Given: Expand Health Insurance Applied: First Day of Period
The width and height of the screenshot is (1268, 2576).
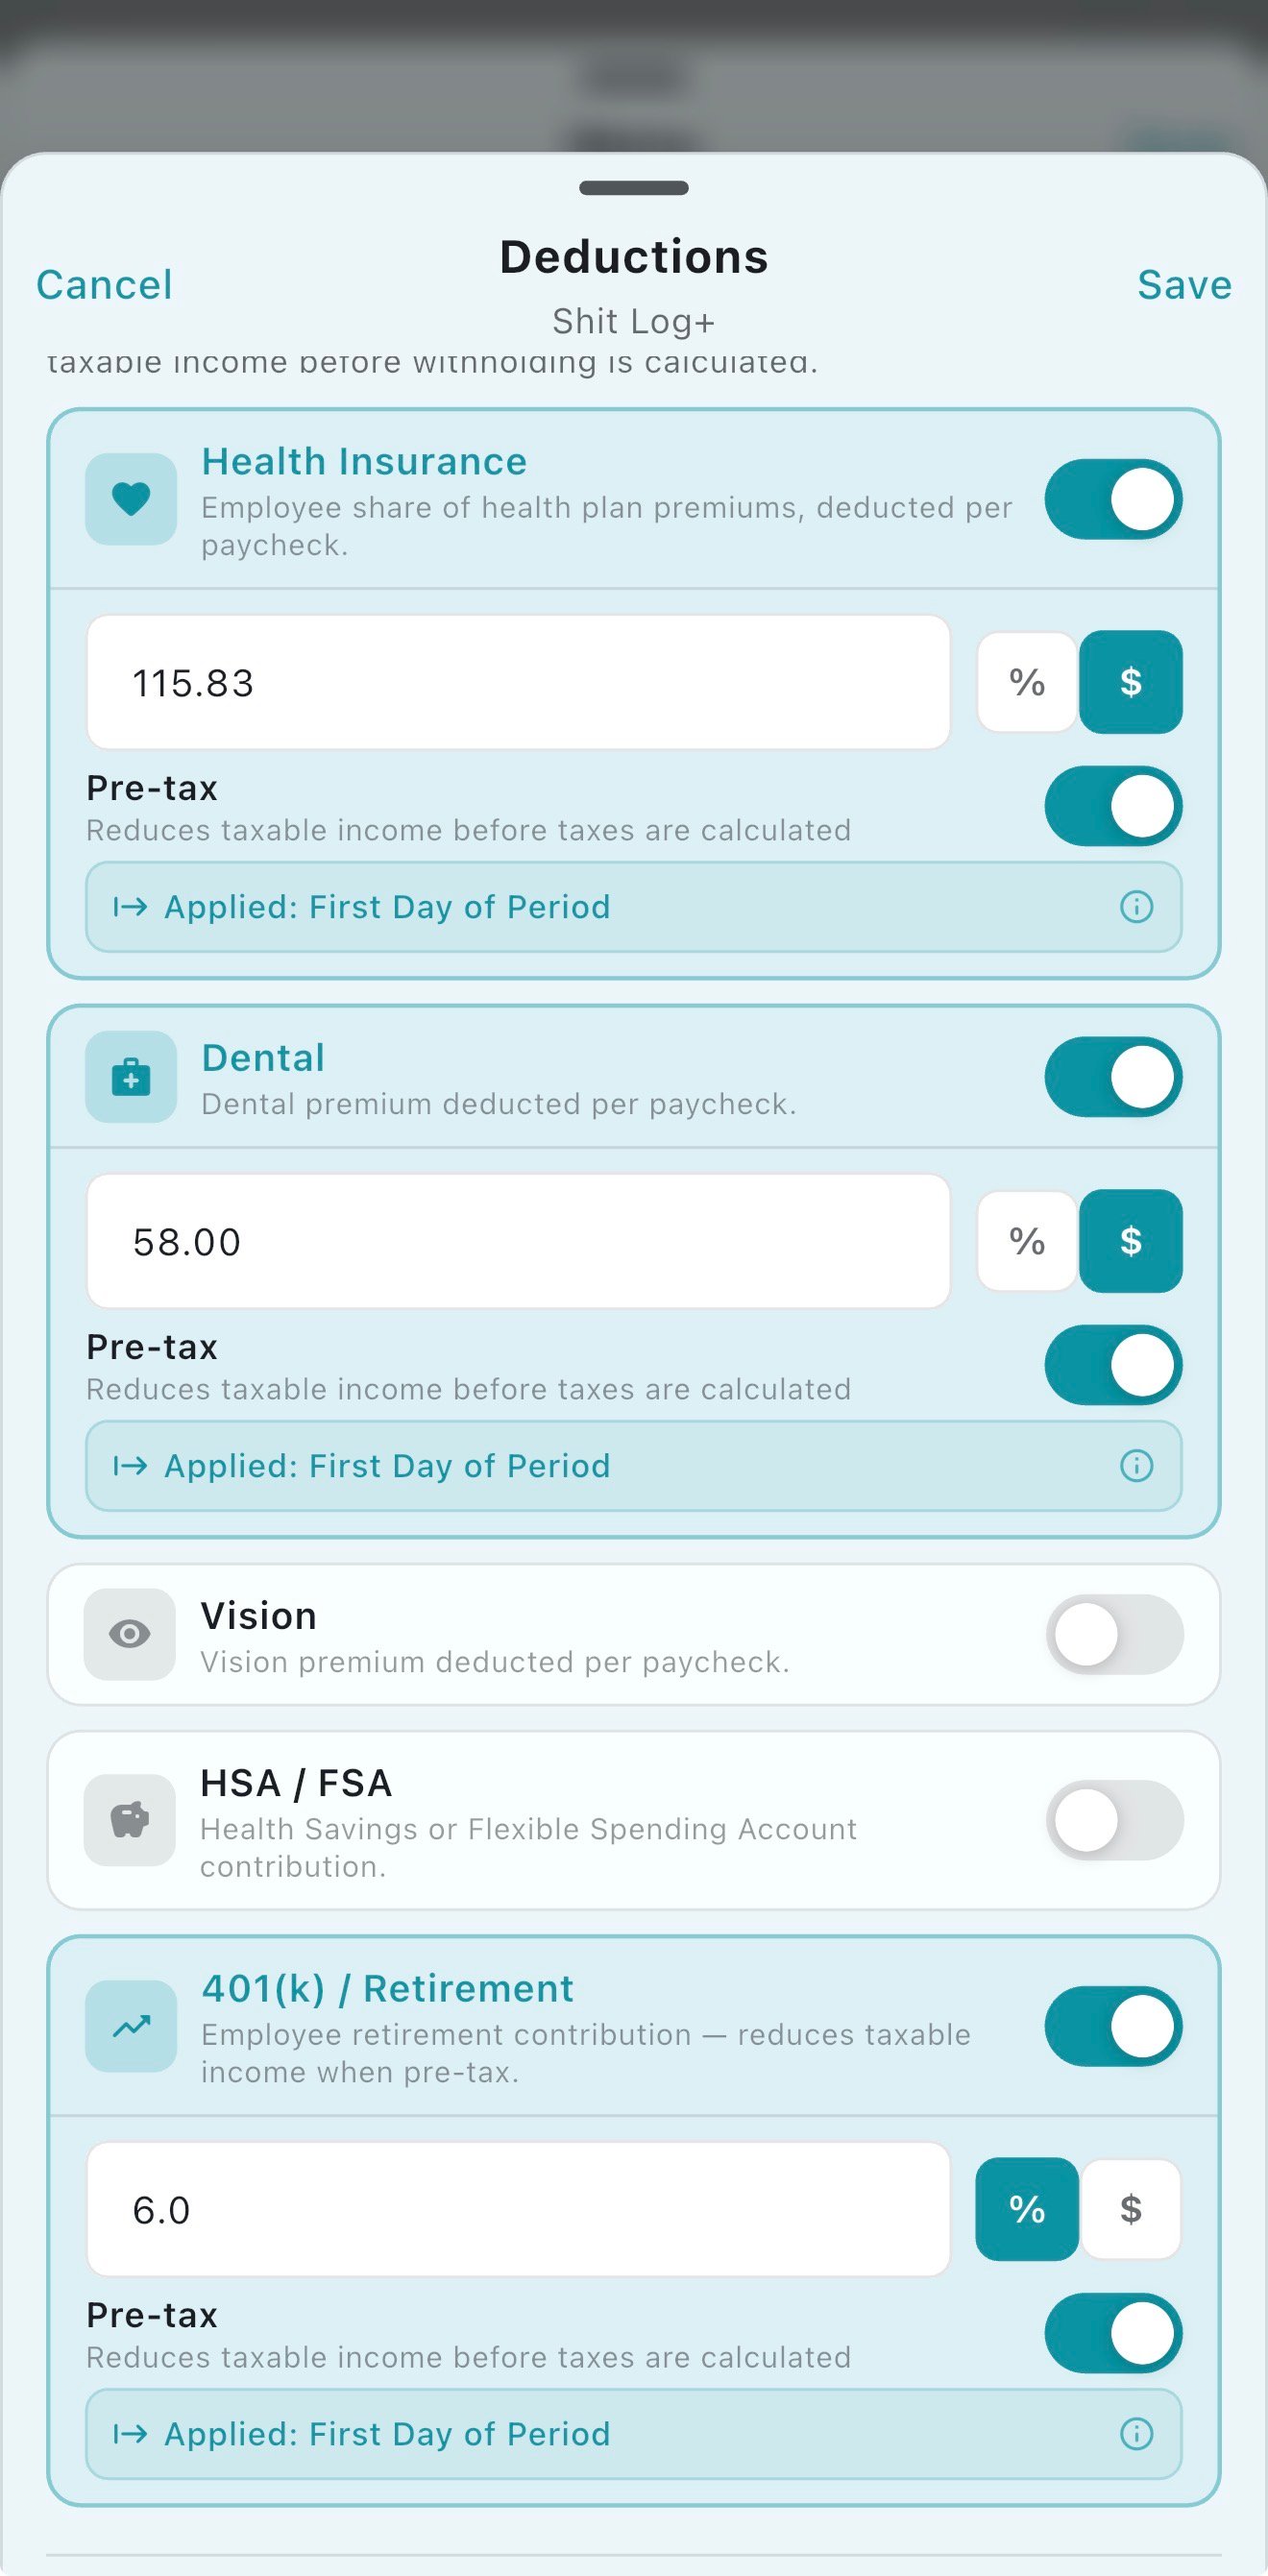Looking at the screenshot, I should click(600, 907).
